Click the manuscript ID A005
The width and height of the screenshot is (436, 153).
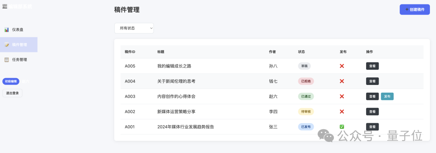pyautogui.click(x=130, y=66)
